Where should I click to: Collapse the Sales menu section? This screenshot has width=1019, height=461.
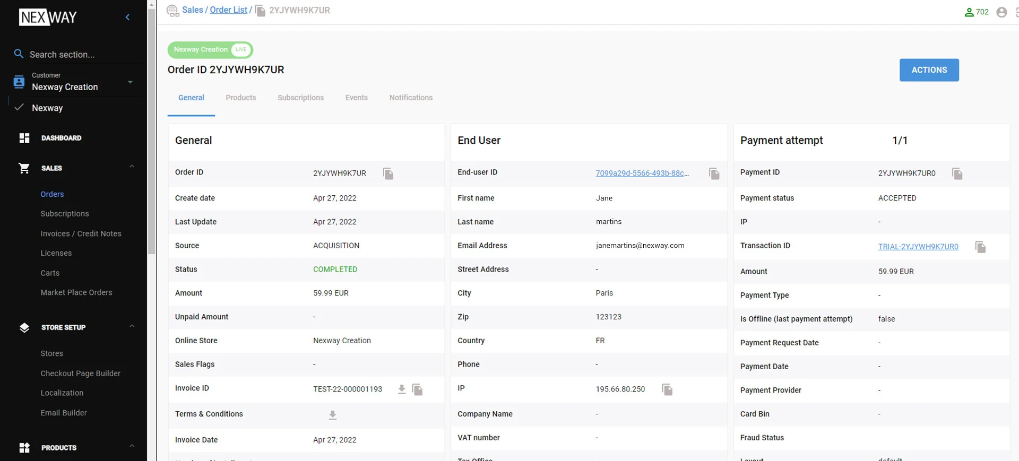pos(132,167)
